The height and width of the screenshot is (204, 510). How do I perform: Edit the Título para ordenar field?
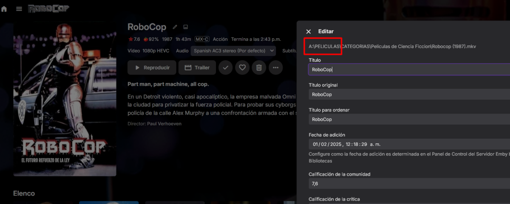409,120
